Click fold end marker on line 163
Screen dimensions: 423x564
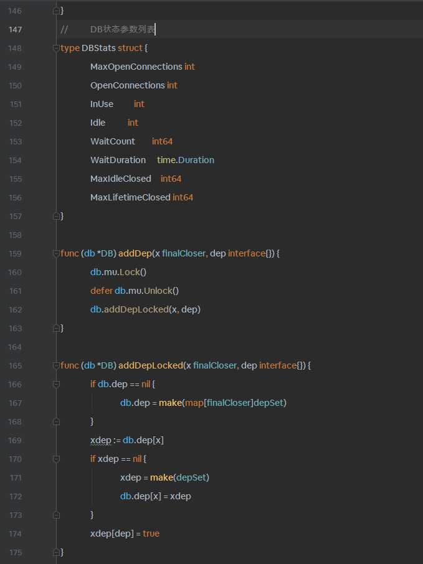coord(56,329)
